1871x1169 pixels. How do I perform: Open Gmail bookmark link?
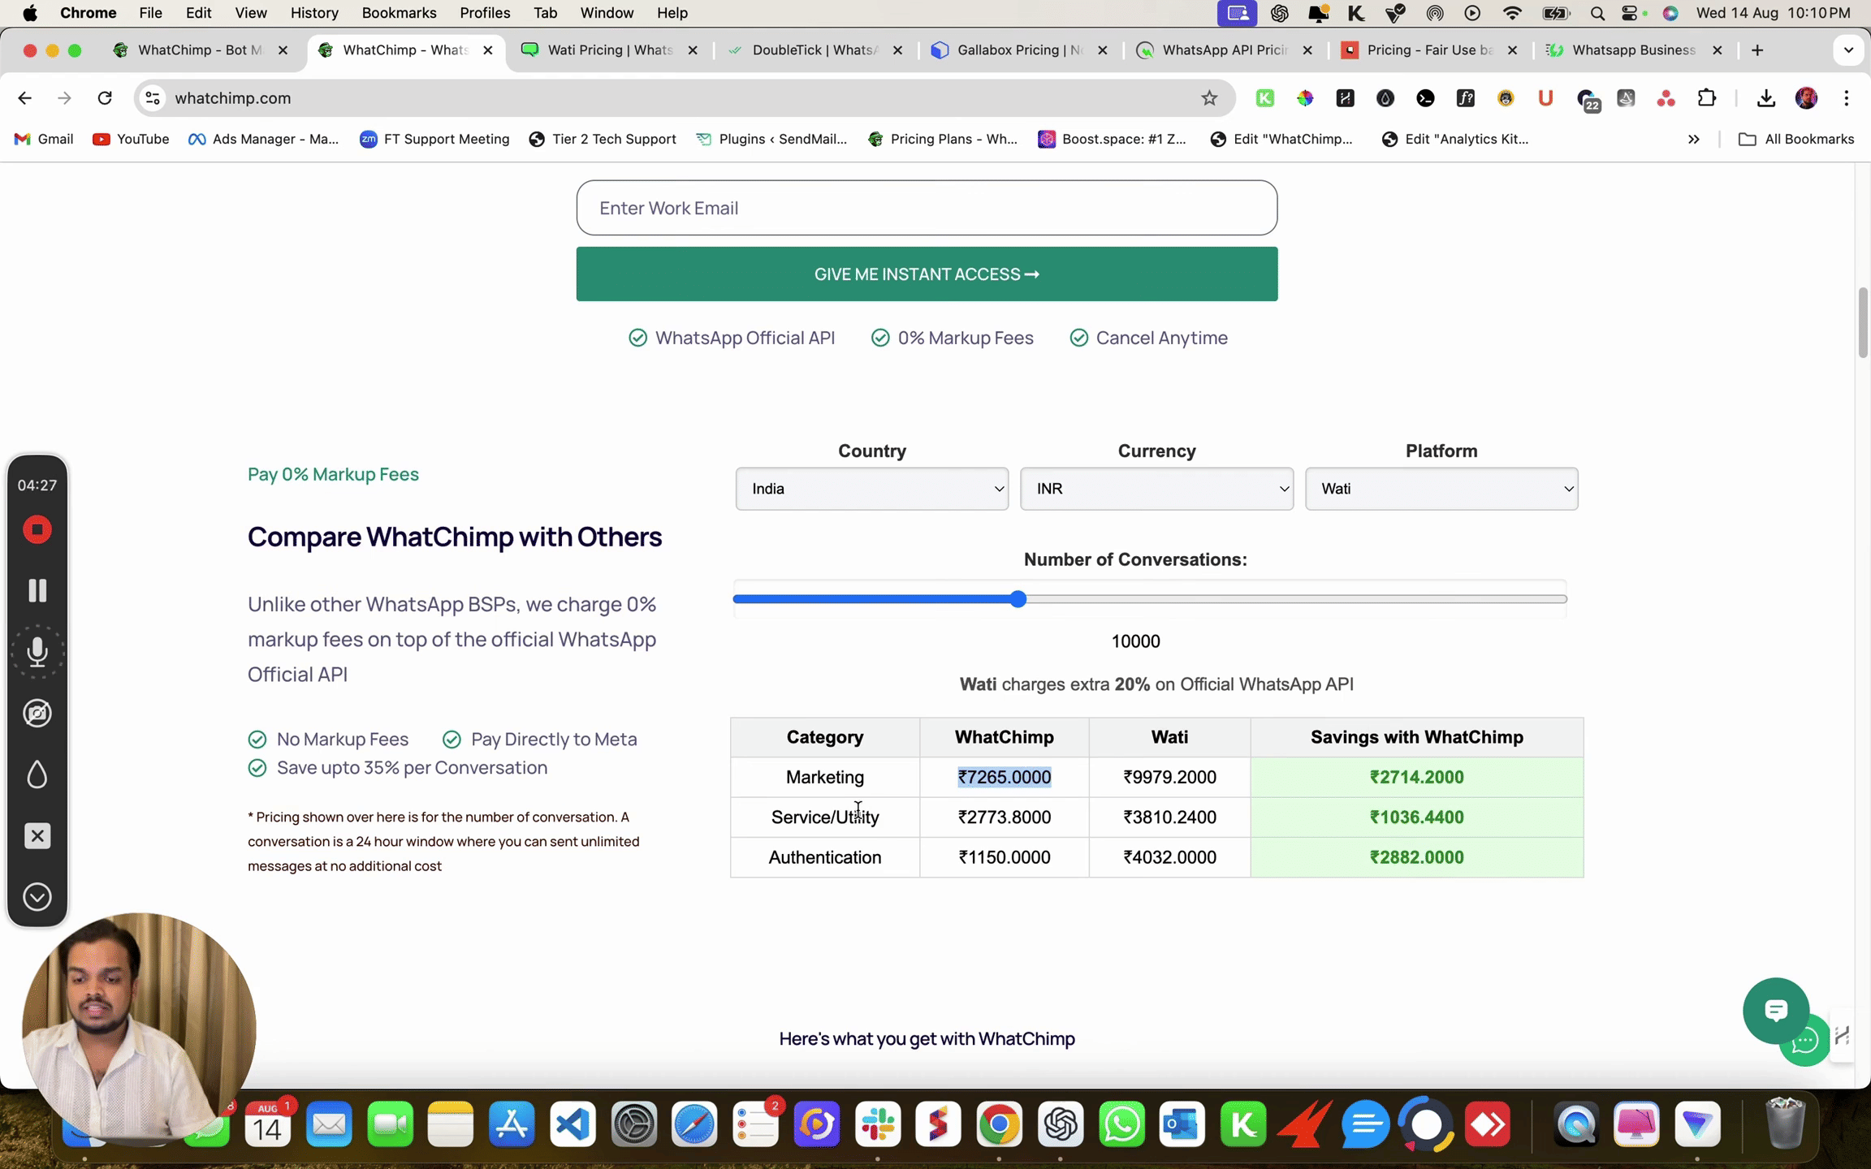pos(45,139)
